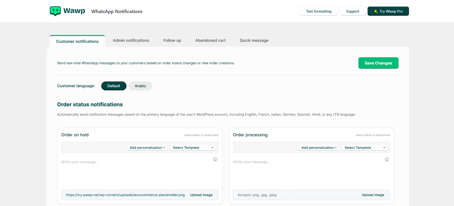This screenshot has height=206, width=454.
Task: Click the 'Send real-time WhatsApp messages' description
Action: (x=146, y=63)
